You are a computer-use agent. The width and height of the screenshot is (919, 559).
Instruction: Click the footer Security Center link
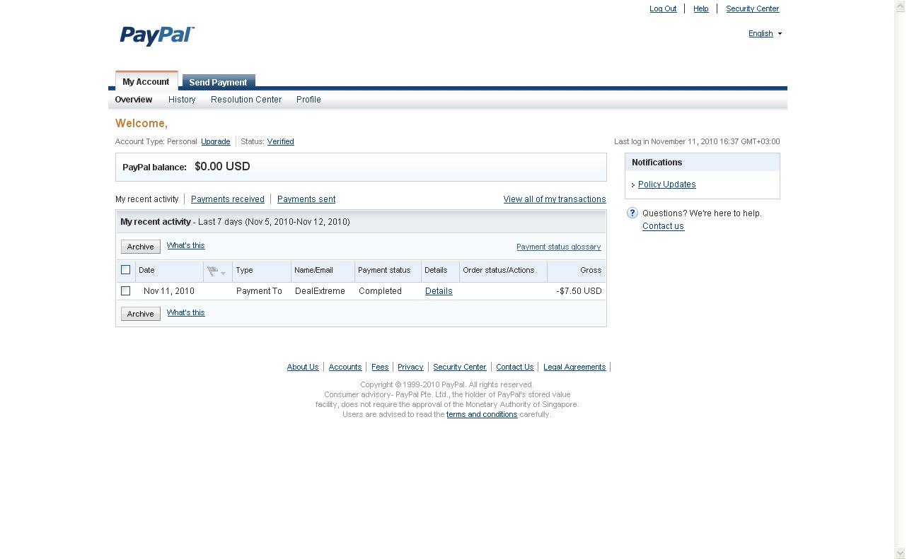[x=460, y=367]
